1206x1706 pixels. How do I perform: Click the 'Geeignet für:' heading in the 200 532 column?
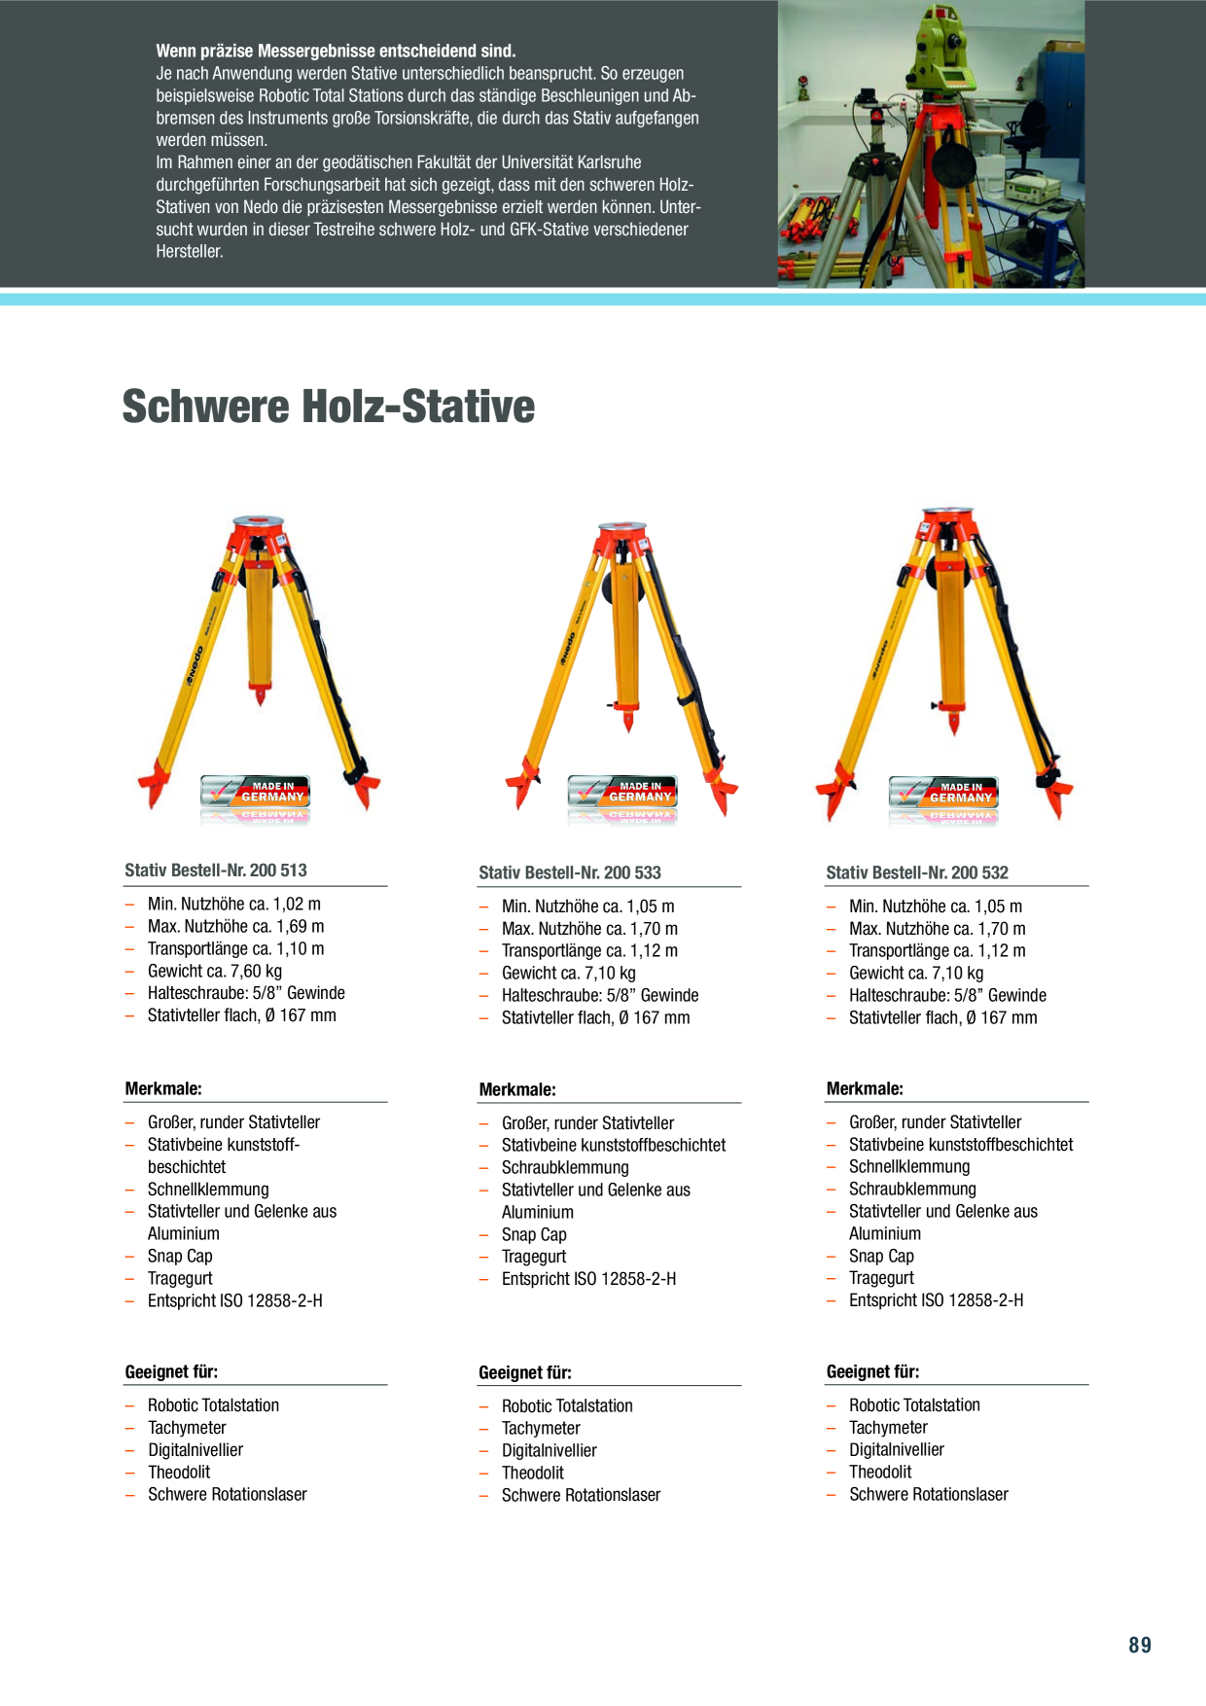point(872,1372)
